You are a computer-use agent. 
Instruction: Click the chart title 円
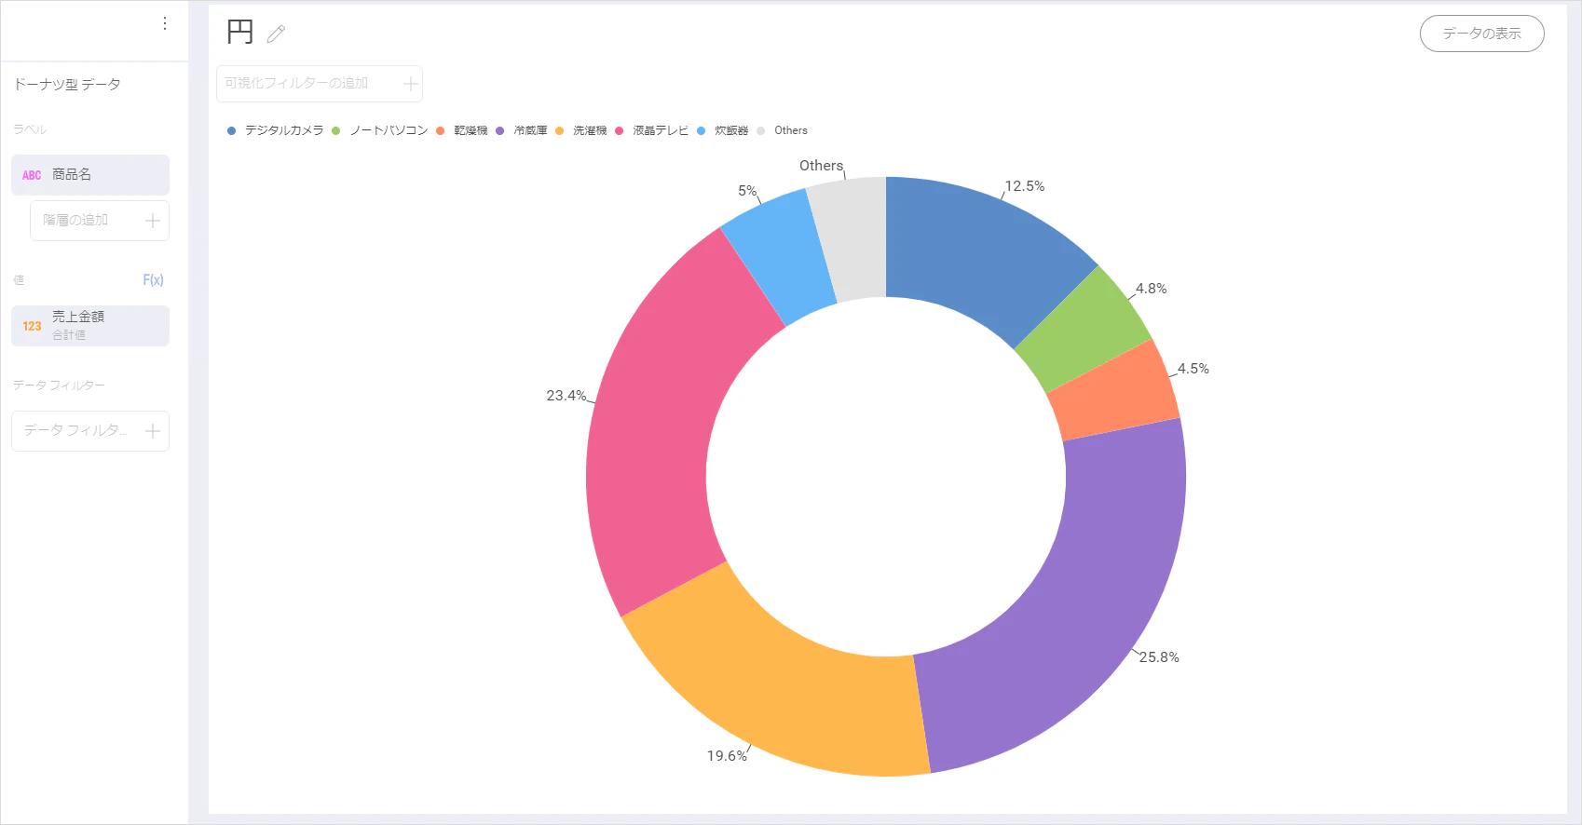240,34
